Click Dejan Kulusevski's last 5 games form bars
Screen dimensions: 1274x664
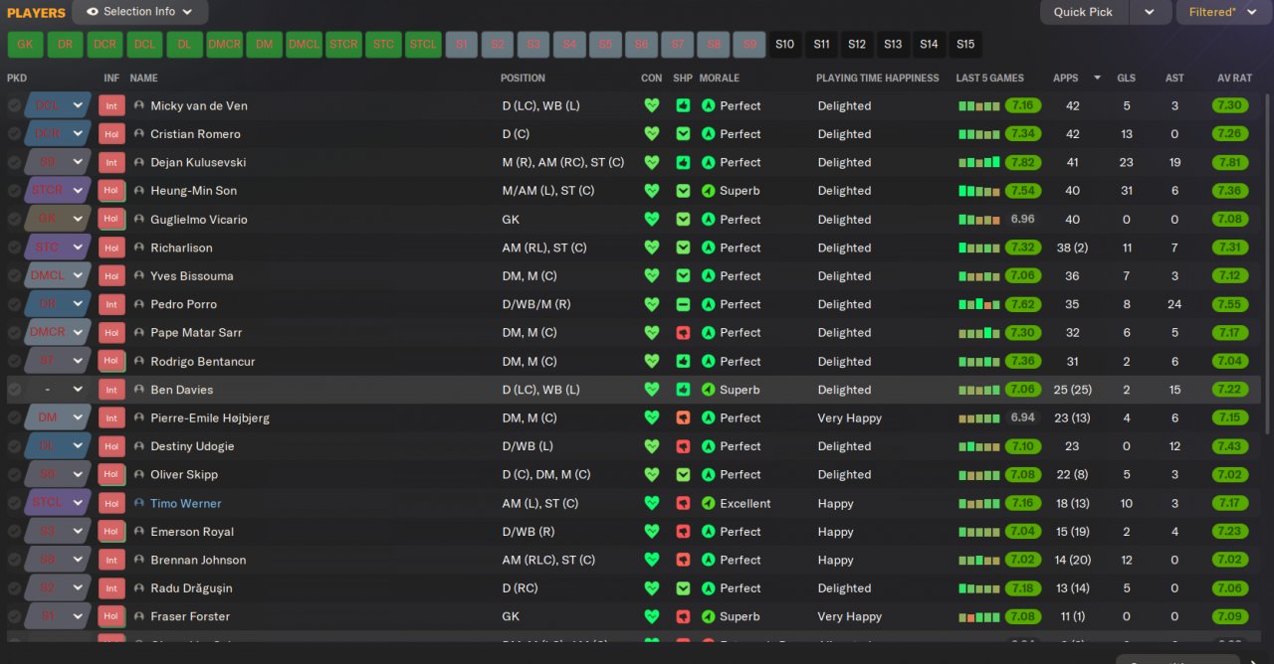pyautogui.click(x=978, y=162)
